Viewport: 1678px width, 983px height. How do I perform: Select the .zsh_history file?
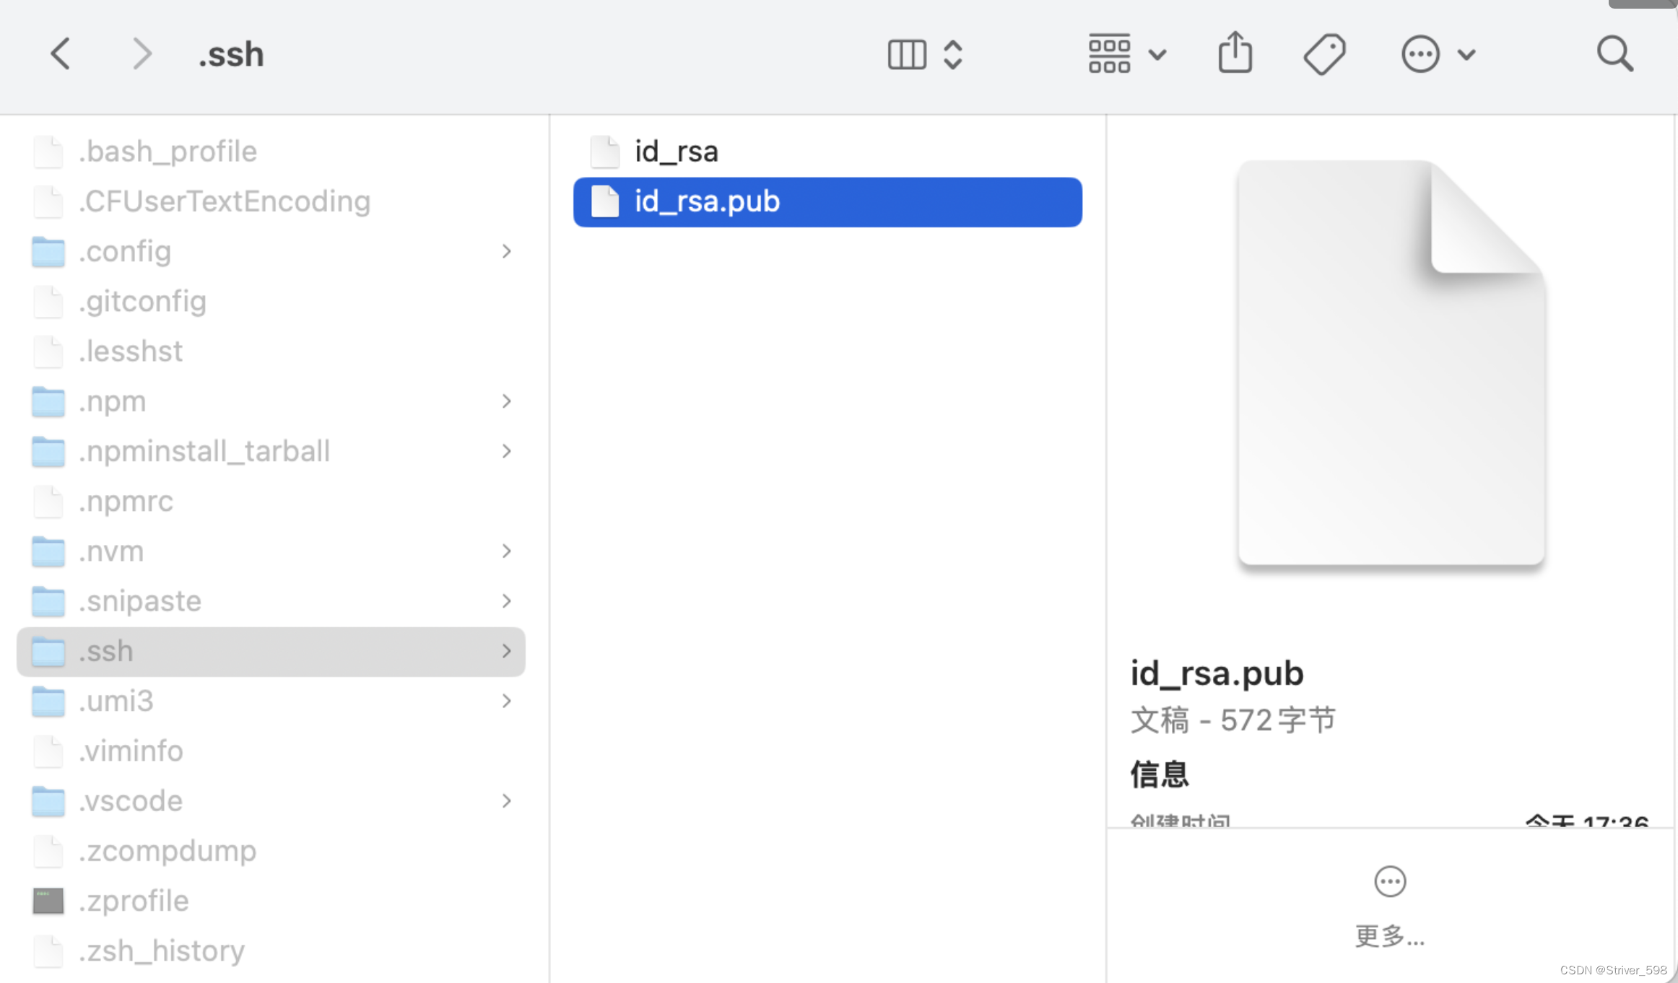[x=161, y=951]
